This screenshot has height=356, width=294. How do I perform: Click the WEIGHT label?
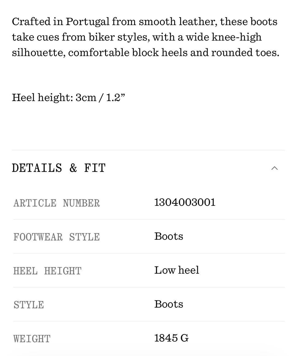[32, 339]
